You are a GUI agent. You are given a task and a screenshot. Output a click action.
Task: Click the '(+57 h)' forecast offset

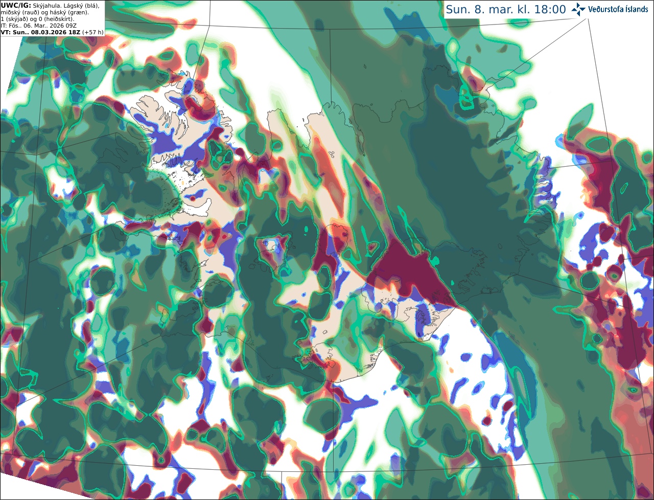(x=92, y=32)
